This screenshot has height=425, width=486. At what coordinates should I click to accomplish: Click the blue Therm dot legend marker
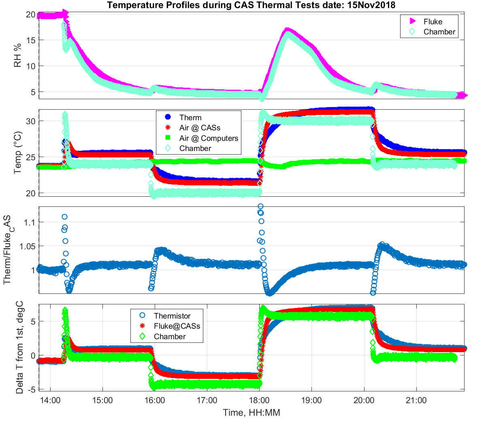[x=168, y=117]
